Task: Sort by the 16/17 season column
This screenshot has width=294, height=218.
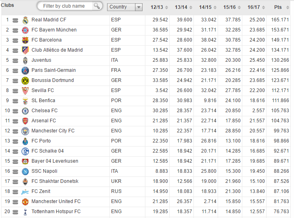Action: [254, 7]
